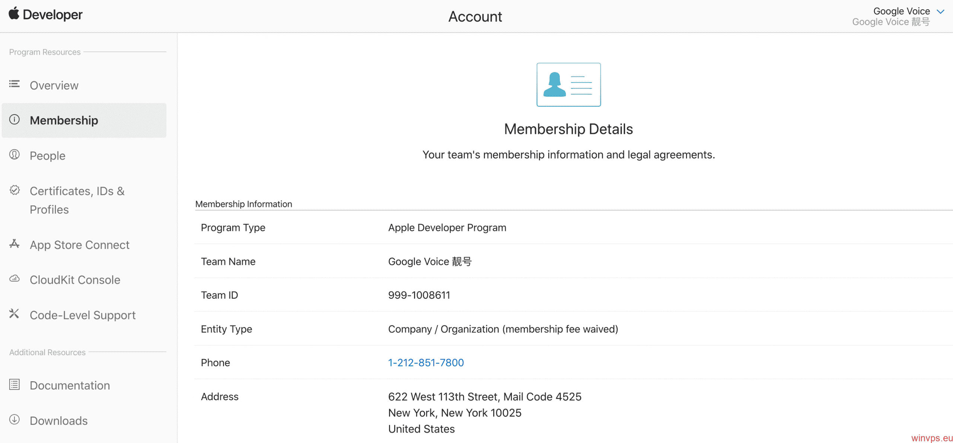
Task: Click the Documentation page icon
Action: 14,384
